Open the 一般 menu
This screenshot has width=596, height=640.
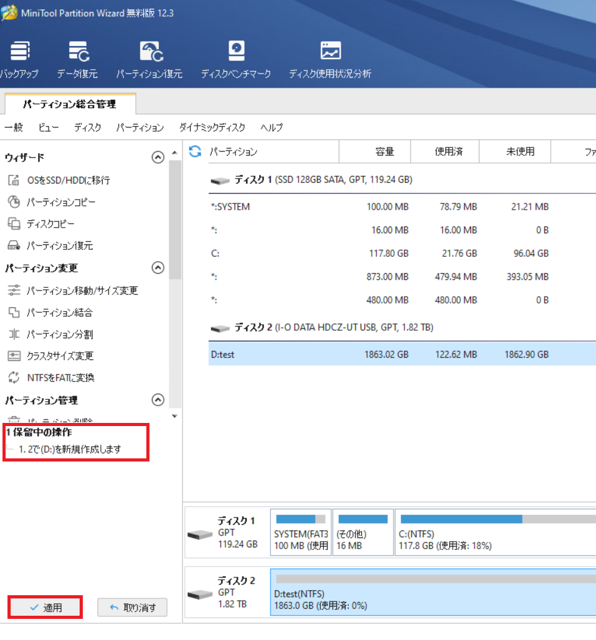pos(14,128)
